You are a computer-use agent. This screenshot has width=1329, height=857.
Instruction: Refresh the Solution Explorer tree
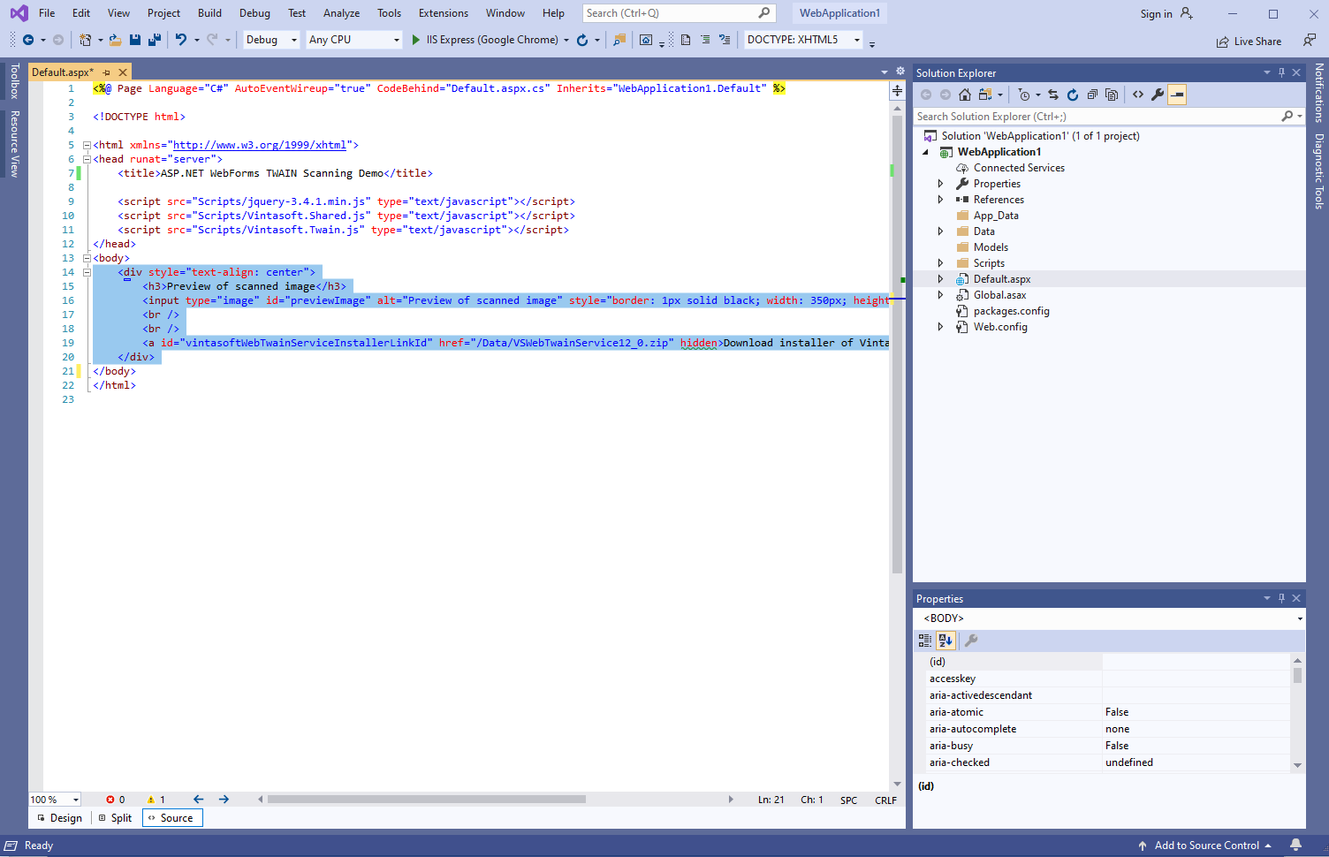tap(1073, 95)
